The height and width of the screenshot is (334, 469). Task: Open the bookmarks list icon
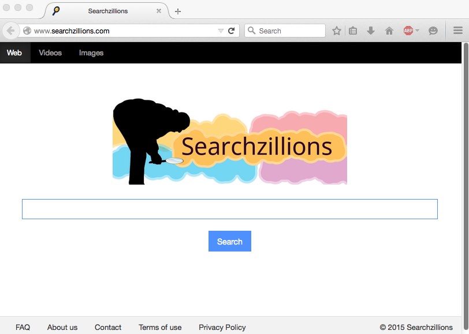pyautogui.click(x=353, y=31)
